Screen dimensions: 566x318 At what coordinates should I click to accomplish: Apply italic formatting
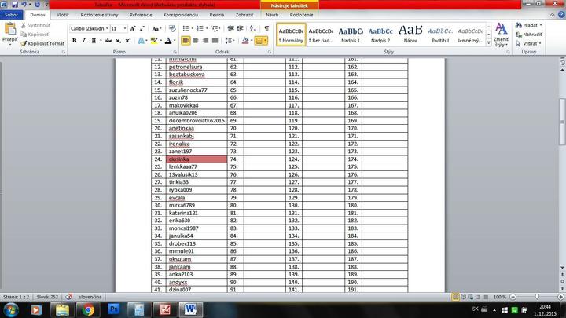[x=83, y=40]
